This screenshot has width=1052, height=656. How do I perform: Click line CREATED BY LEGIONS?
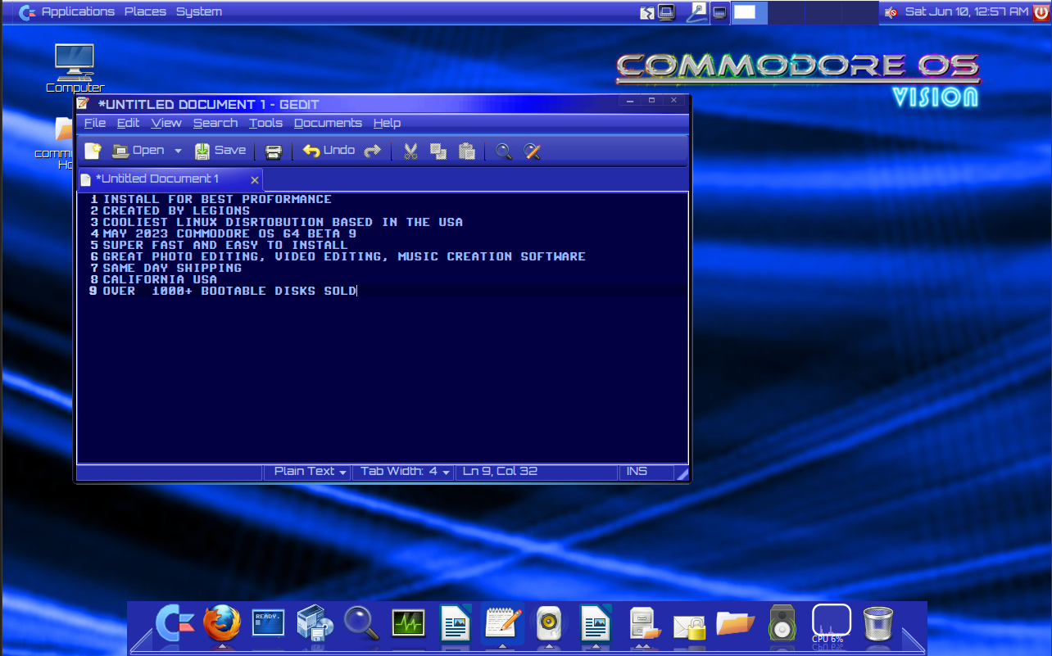(x=176, y=210)
